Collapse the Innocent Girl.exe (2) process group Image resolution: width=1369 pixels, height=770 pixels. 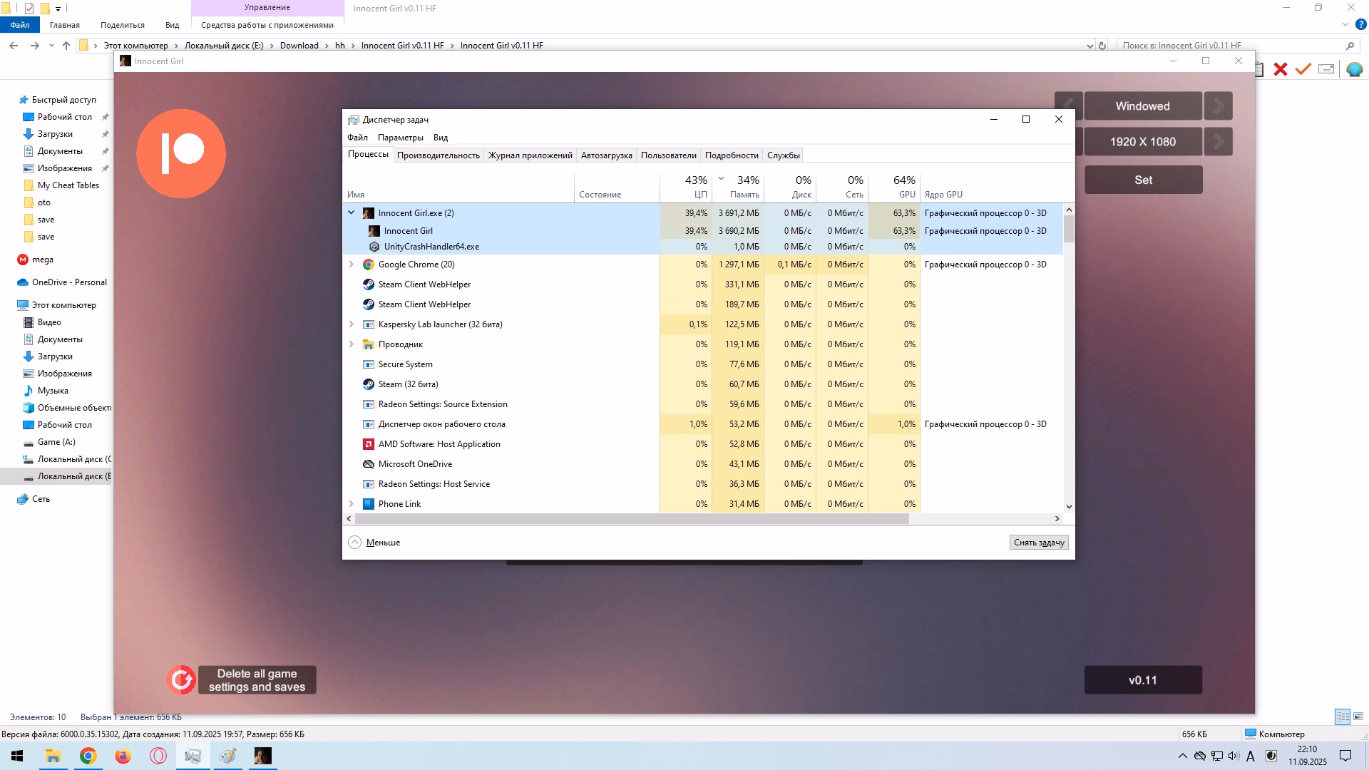click(351, 212)
